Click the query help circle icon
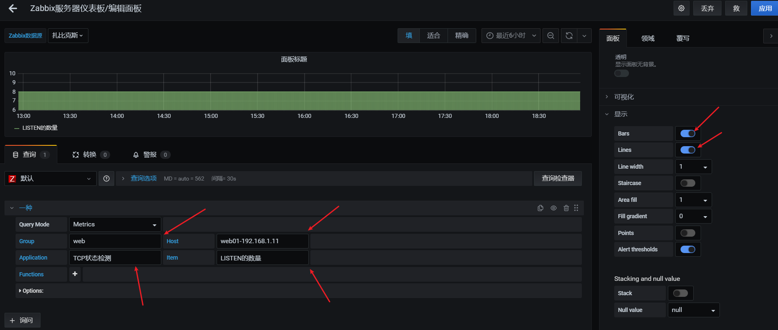This screenshot has height=330, width=778. click(106, 179)
